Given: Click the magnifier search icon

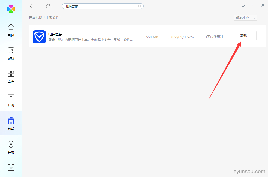Looking at the screenshot, I should tap(140, 6).
